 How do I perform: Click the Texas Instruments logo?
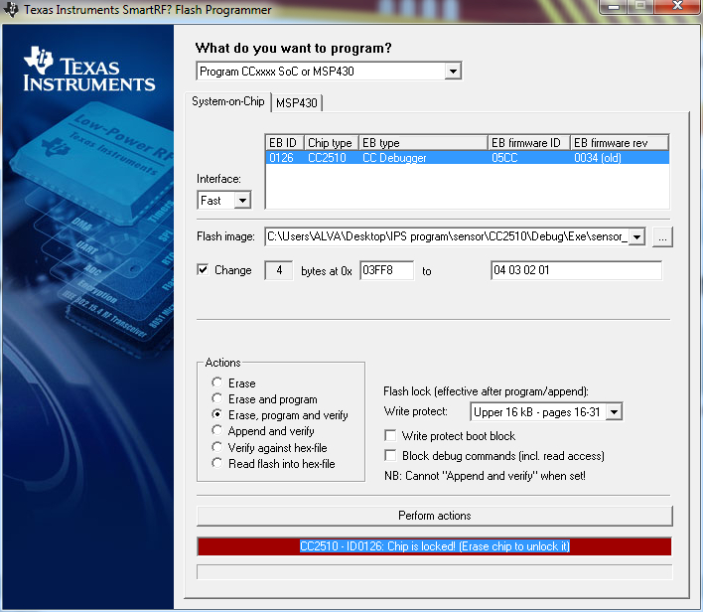coord(88,69)
